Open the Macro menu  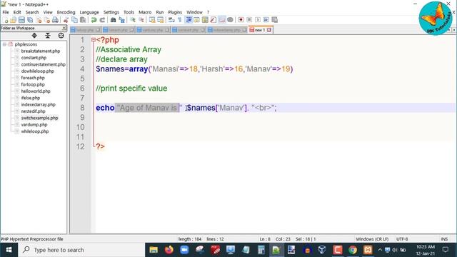(145, 12)
